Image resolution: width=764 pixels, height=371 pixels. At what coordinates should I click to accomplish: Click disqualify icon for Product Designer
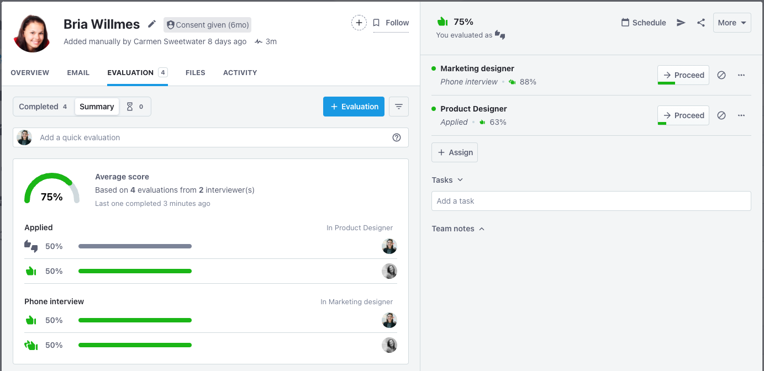[721, 115]
